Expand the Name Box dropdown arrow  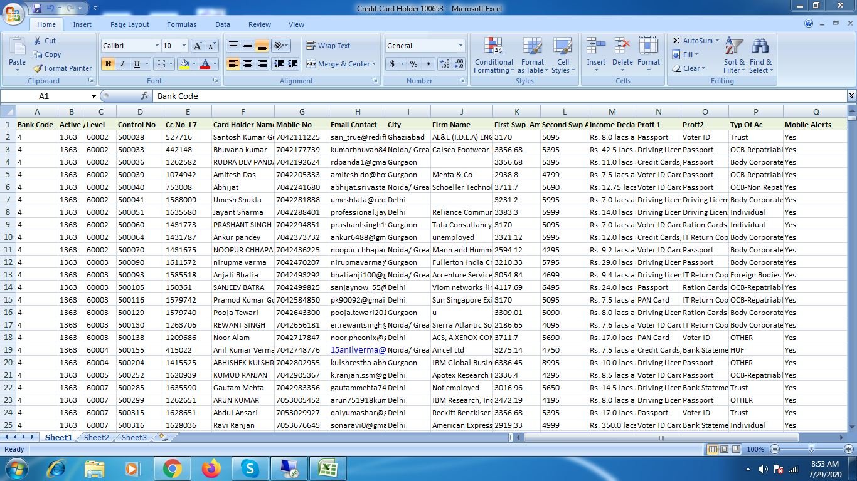[93, 96]
